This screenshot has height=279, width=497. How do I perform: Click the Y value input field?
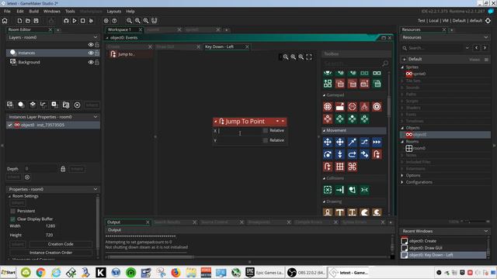click(x=240, y=140)
